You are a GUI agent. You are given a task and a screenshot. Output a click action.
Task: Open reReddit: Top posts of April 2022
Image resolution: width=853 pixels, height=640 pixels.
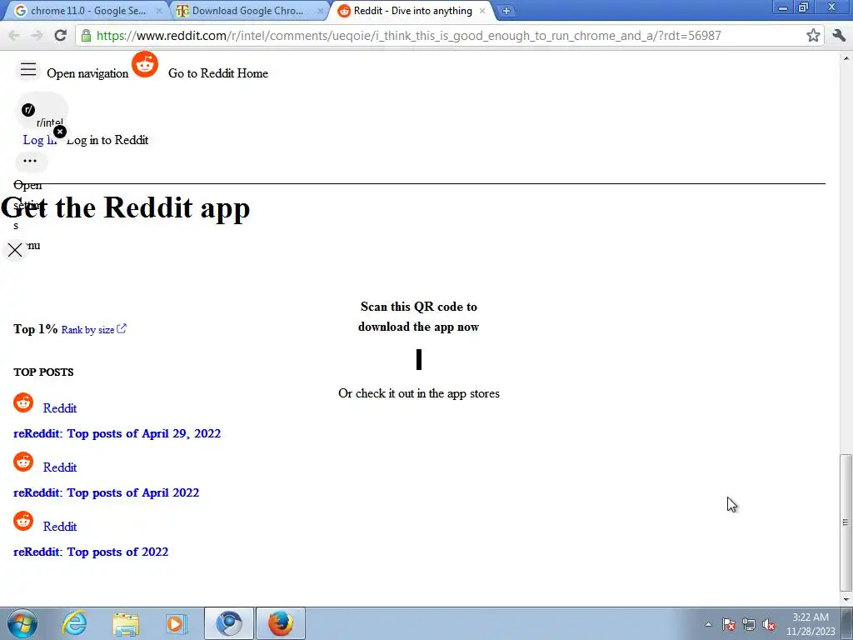click(x=106, y=492)
